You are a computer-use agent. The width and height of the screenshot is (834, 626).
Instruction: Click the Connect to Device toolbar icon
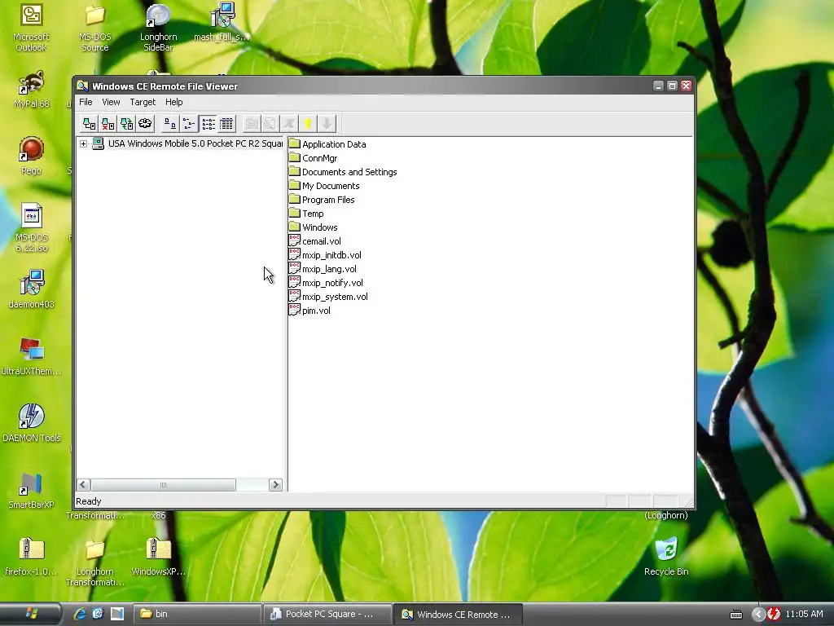pyautogui.click(x=90, y=124)
